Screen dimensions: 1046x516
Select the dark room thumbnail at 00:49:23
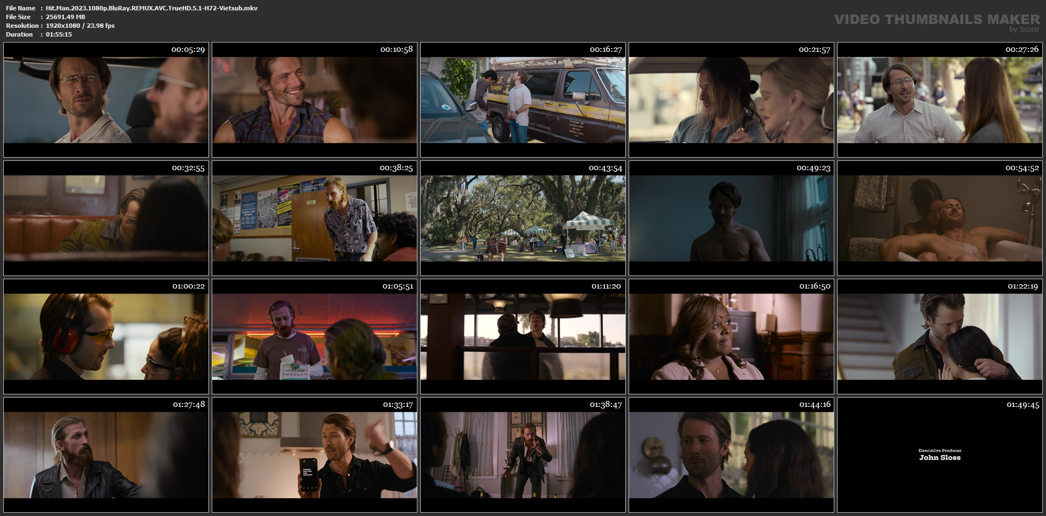click(x=731, y=218)
